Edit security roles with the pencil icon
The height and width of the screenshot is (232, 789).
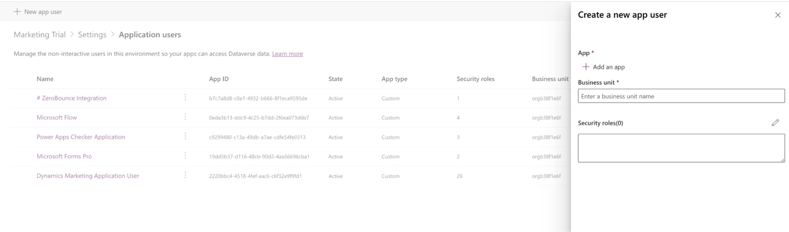775,123
